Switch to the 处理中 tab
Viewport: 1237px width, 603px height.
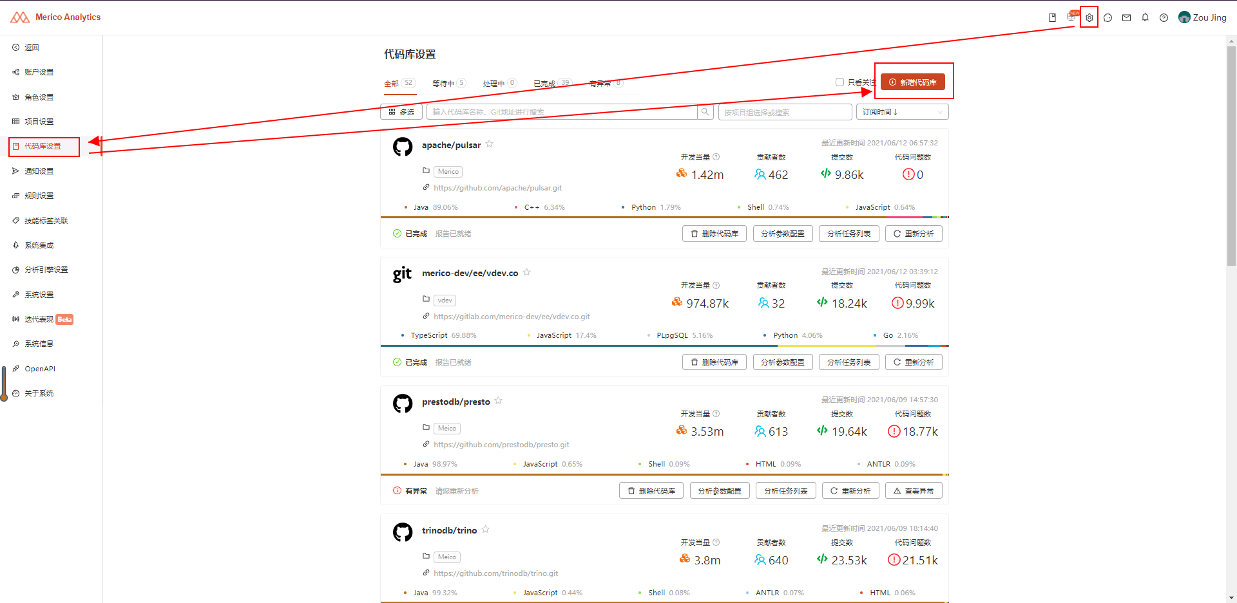tap(500, 84)
